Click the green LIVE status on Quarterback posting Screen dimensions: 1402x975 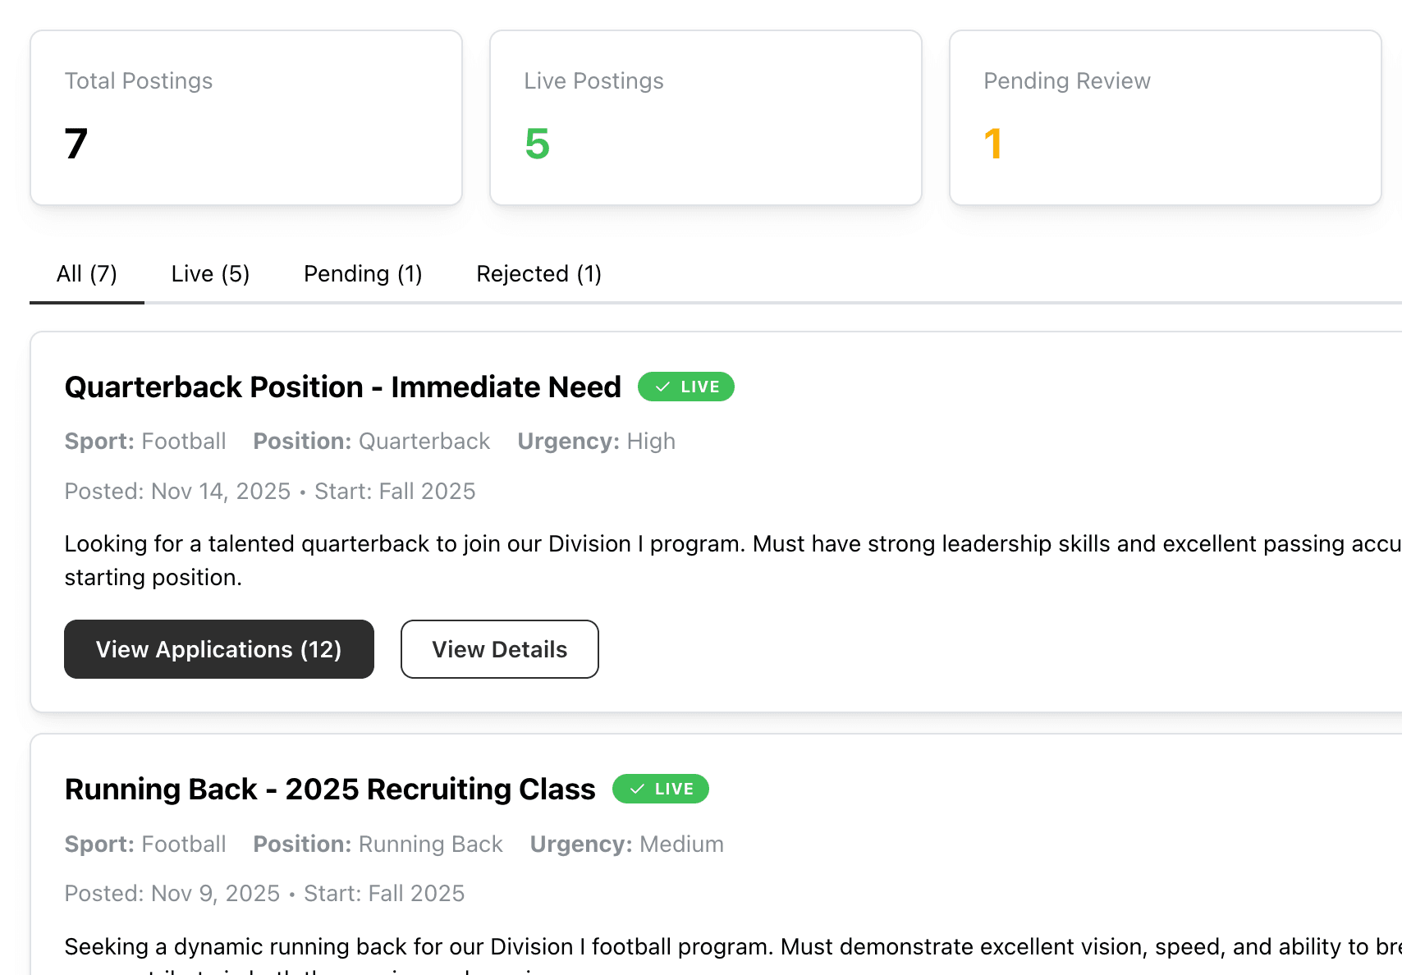686,387
